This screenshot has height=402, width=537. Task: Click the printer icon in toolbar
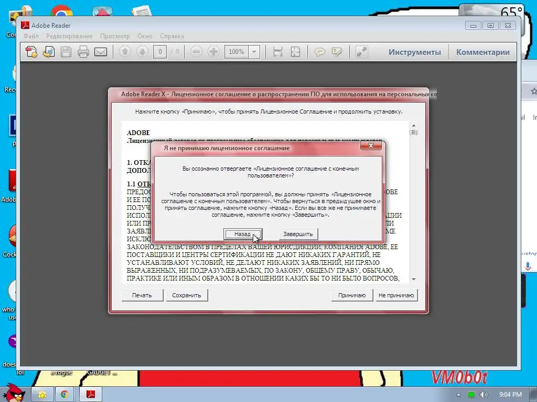click(83, 52)
